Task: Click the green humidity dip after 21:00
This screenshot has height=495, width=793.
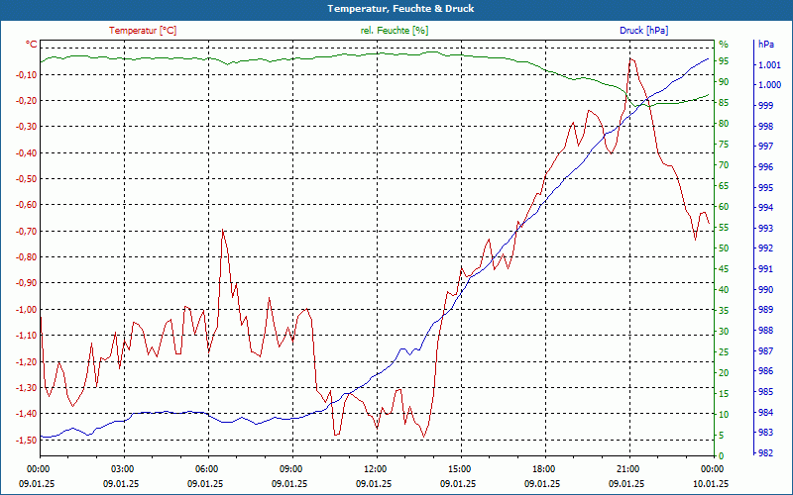Action: point(636,106)
